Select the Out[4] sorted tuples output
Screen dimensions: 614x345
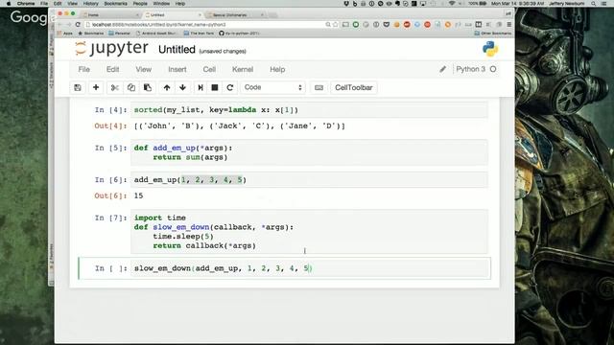click(x=239, y=126)
